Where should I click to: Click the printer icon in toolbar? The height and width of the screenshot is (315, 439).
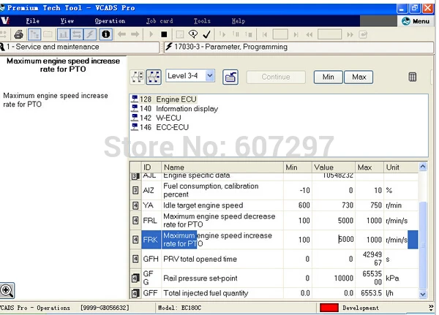pyautogui.click(x=19, y=34)
